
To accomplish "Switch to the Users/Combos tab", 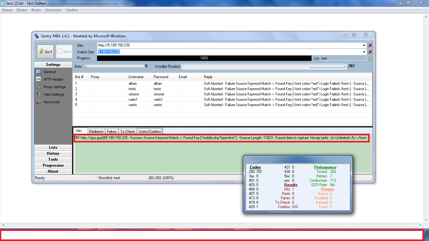I will tap(150, 131).
